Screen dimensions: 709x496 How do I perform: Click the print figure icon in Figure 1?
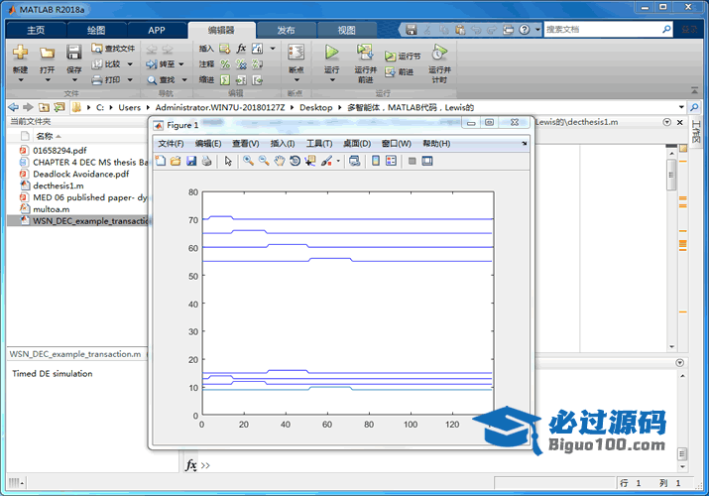pos(206,161)
